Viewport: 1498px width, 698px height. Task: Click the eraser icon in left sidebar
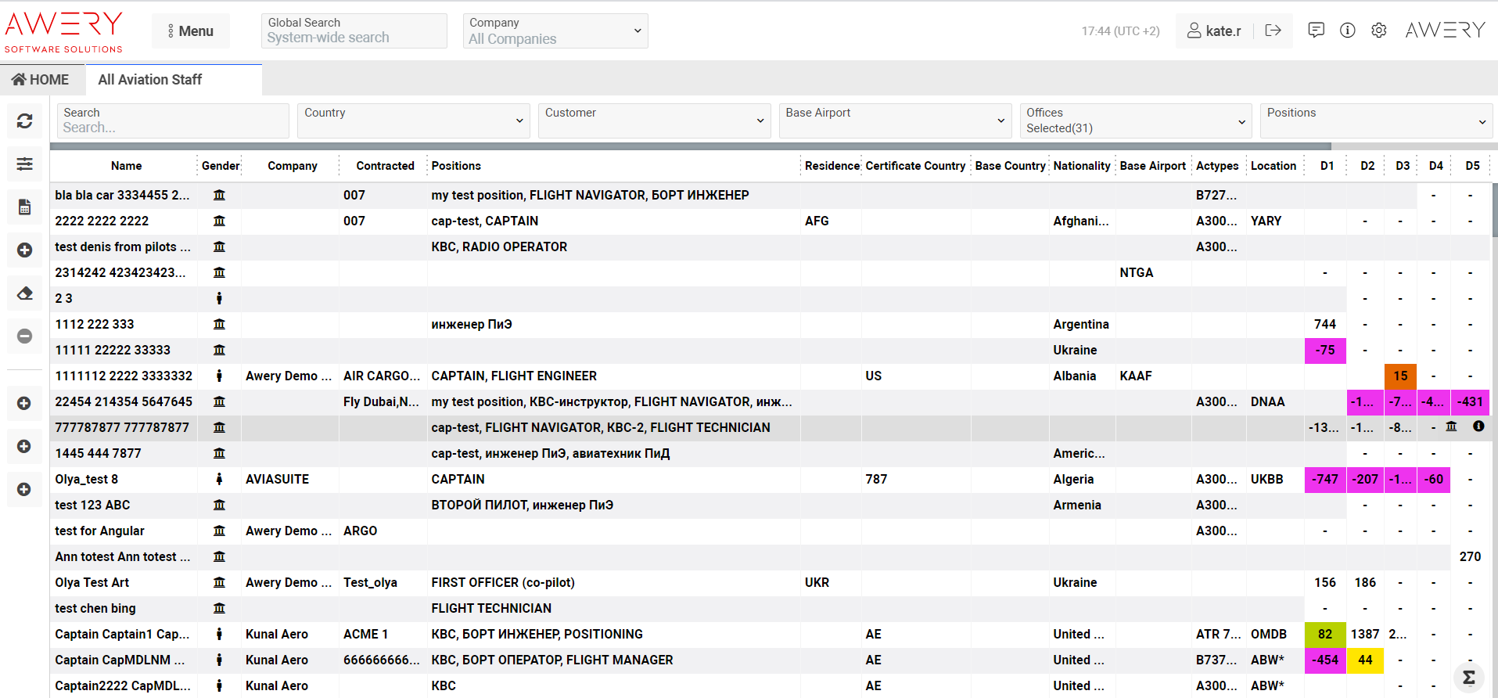(x=25, y=293)
